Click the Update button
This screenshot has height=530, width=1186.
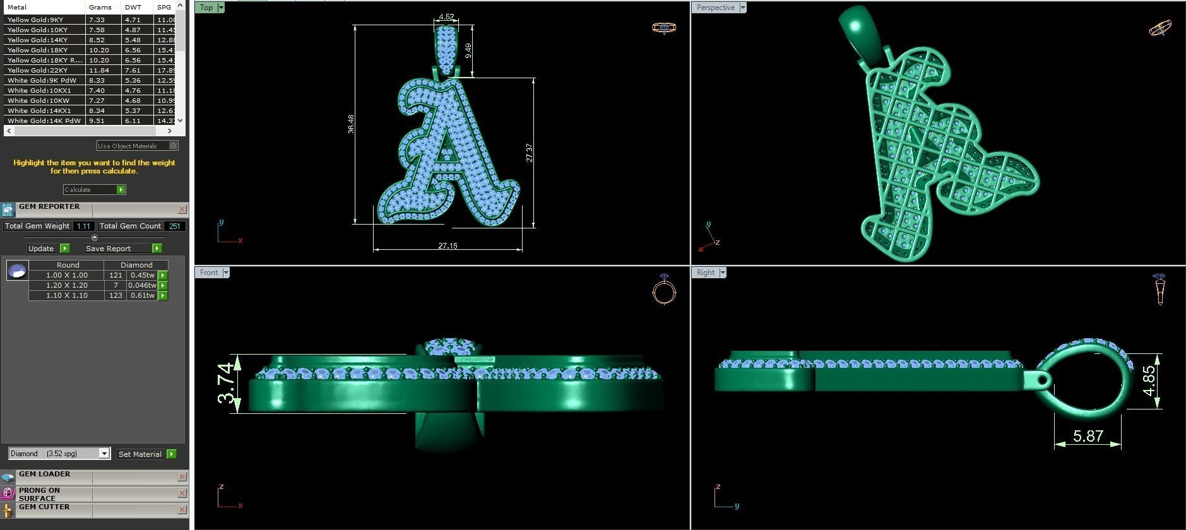point(41,249)
